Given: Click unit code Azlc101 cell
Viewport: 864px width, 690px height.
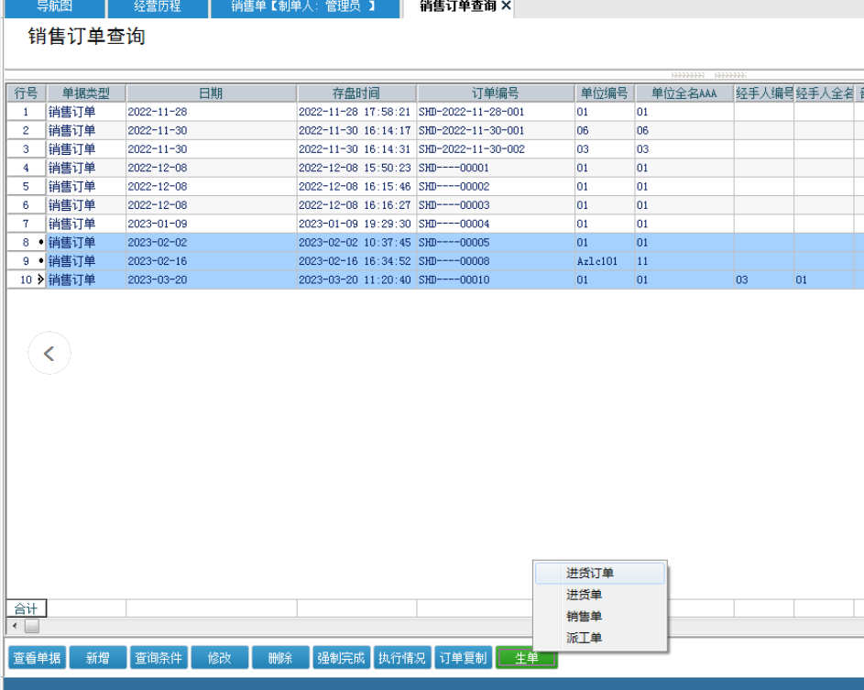Looking at the screenshot, I should pos(605,261).
